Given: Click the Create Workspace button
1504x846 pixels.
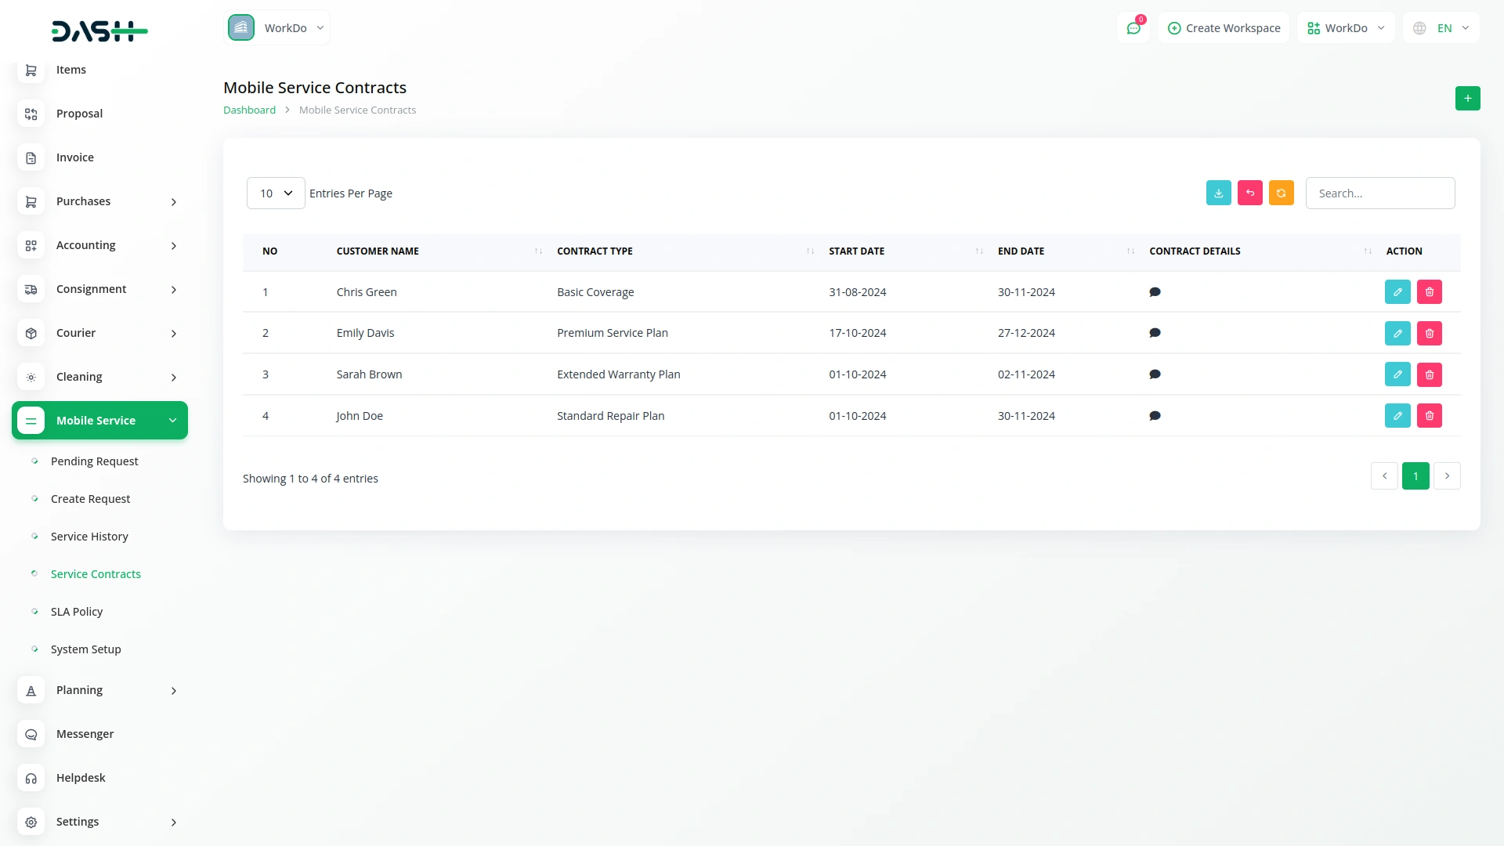Looking at the screenshot, I should (x=1224, y=28).
